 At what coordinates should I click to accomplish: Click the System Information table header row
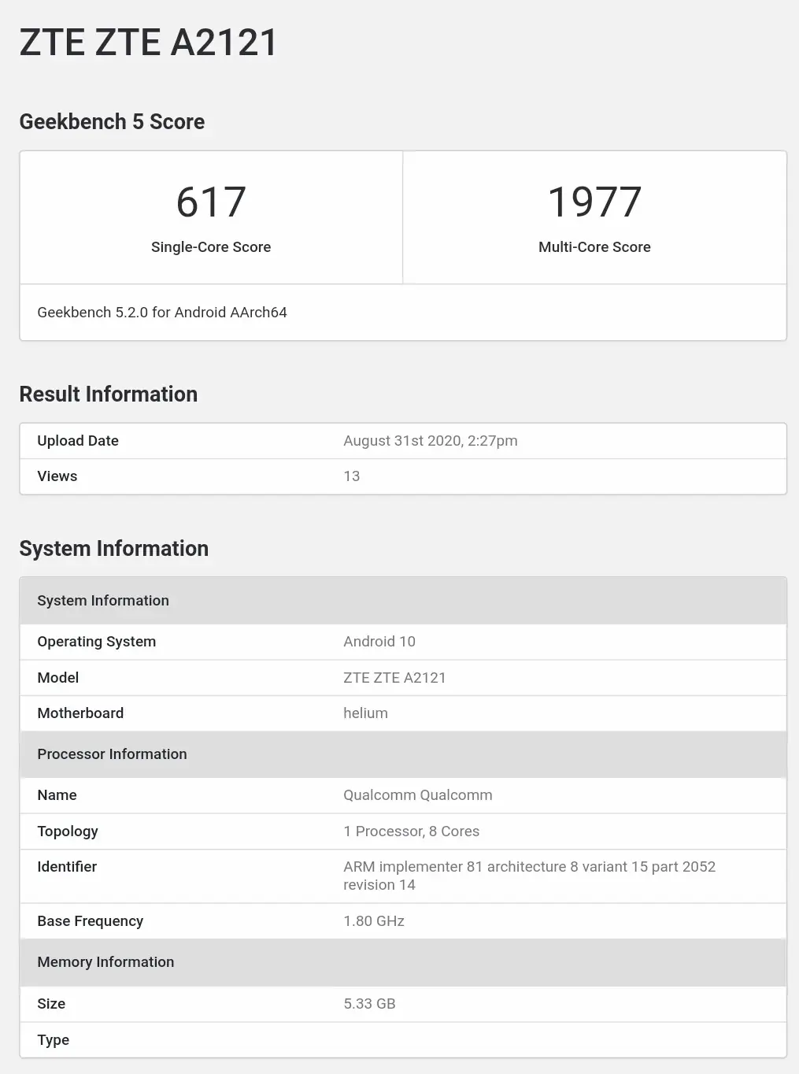coord(403,601)
